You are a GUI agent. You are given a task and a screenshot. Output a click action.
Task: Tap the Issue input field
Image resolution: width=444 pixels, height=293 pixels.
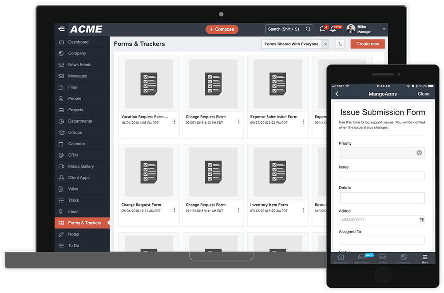coord(382,175)
